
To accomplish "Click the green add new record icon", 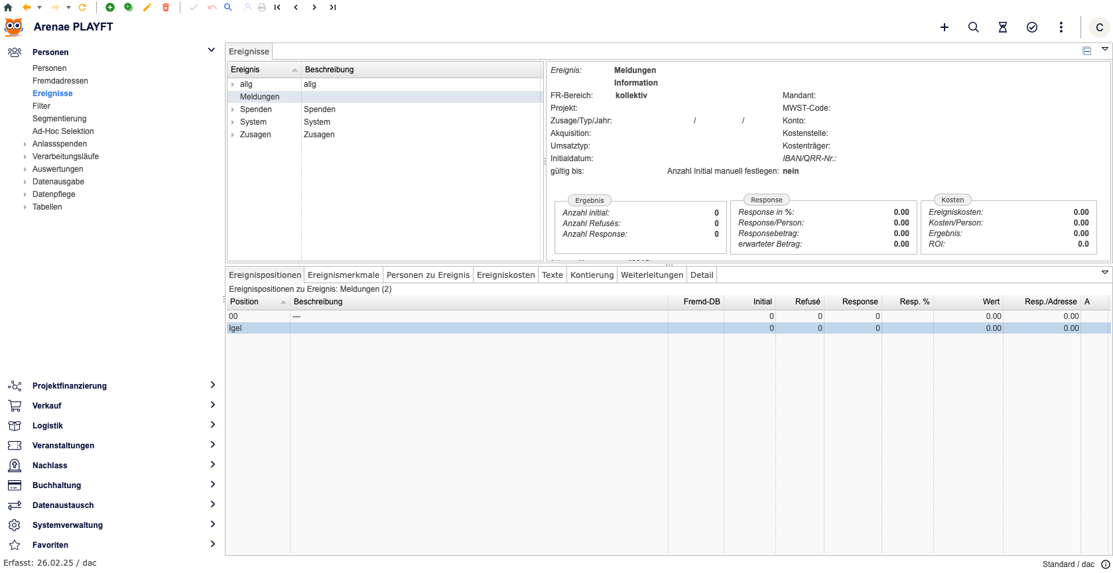I will coord(110,7).
